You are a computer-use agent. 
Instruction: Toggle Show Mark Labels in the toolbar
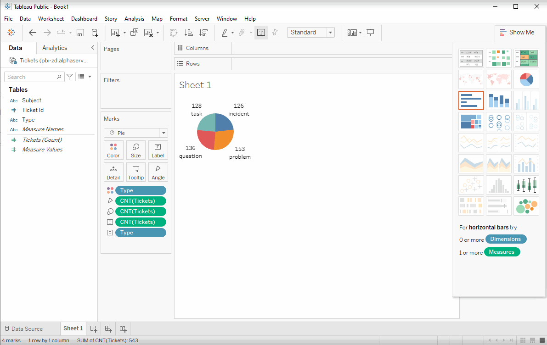[x=261, y=32]
